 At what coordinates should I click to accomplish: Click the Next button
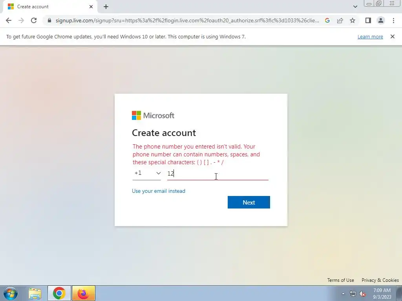(x=249, y=202)
